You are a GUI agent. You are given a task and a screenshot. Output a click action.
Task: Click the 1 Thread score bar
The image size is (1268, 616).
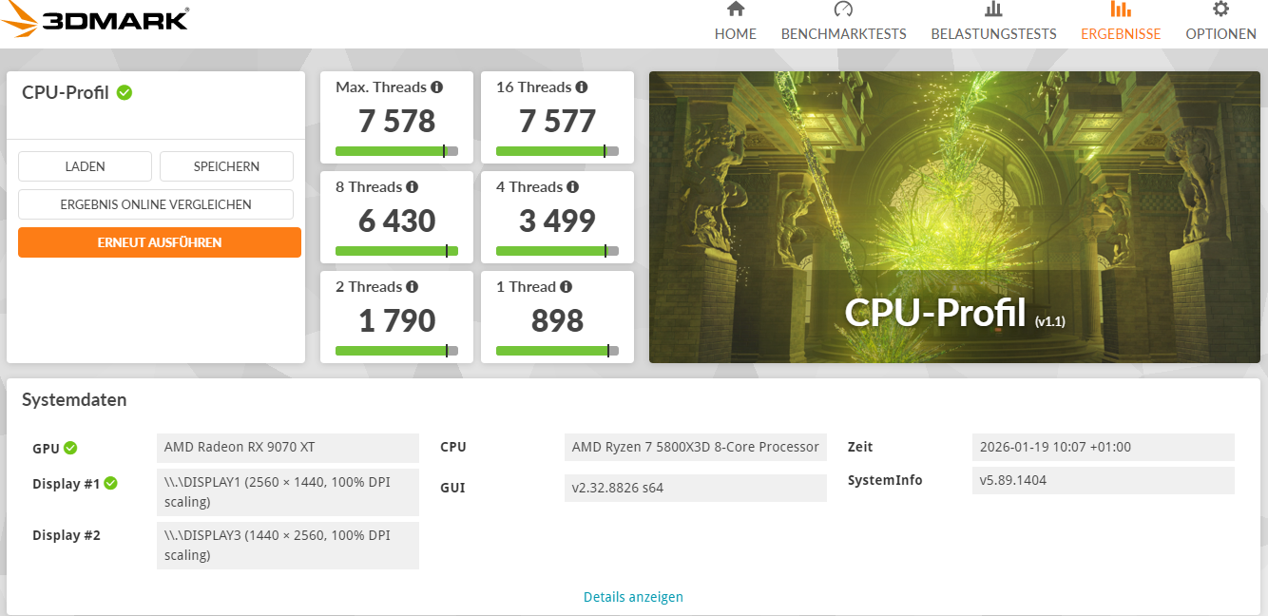point(557,351)
